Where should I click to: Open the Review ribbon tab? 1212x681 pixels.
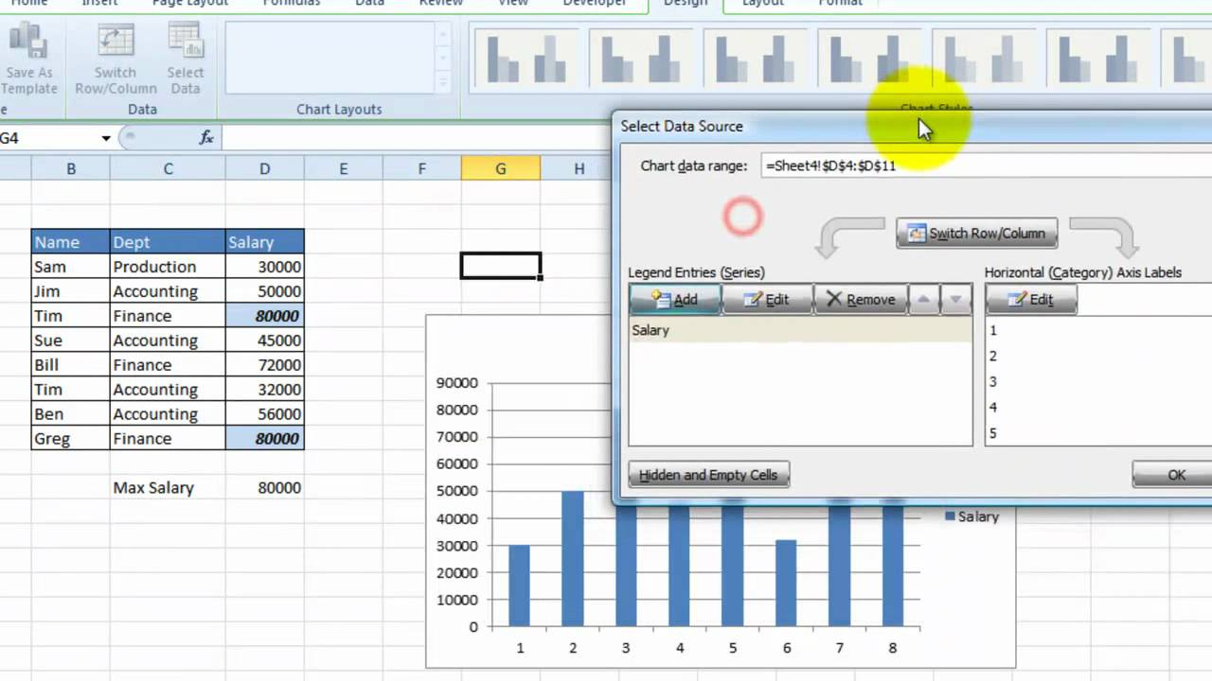[441, 4]
